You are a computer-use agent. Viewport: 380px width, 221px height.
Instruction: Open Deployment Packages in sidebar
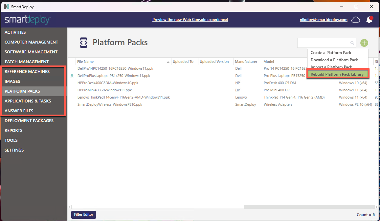[x=29, y=120]
